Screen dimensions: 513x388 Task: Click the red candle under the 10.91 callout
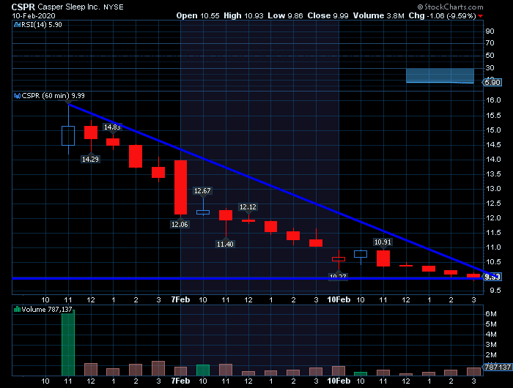[383, 258]
